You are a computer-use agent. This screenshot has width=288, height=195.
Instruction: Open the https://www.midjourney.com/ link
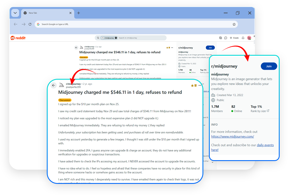tap(233, 136)
